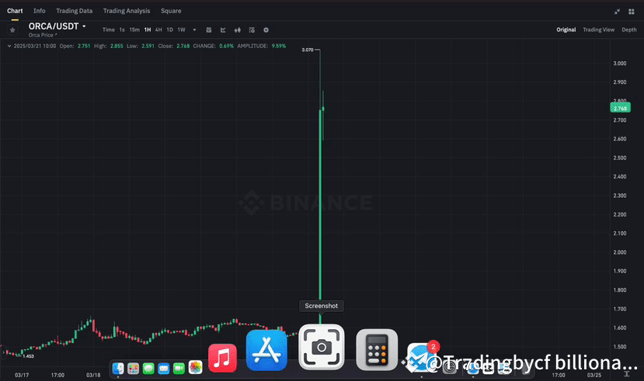Open the candlestick chart style icon
The height and width of the screenshot is (381, 644).
click(x=238, y=30)
